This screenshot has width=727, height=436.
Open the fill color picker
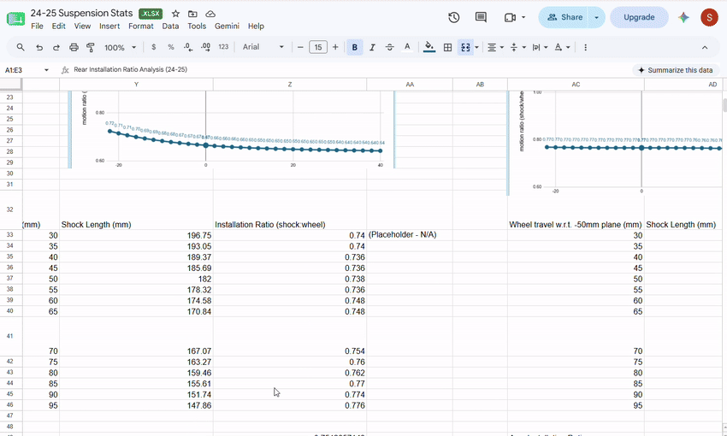[x=429, y=47]
